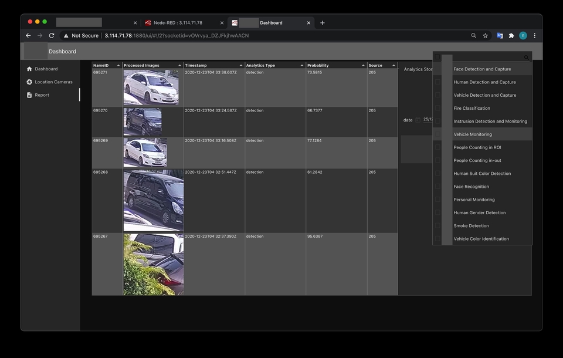Select Vehicle Monitoring from the analytics list
Viewport: 563px width, 358px height.
pos(473,134)
